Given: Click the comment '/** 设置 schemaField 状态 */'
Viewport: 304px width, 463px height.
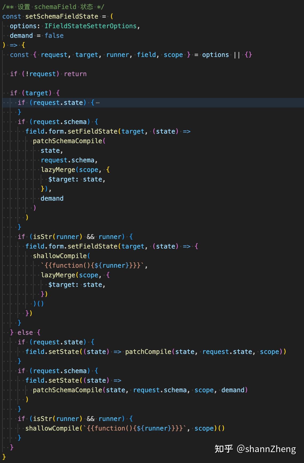Looking at the screenshot, I should point(53,7).
